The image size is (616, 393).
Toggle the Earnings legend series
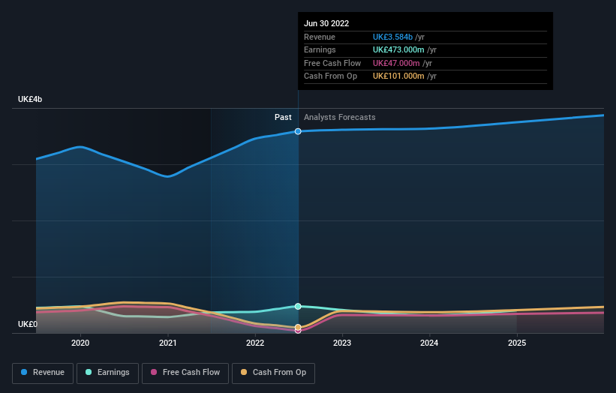107,373
